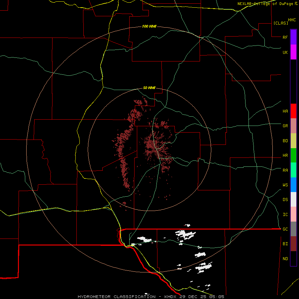Click the "05:05" timestamp text
Image resolution: width=299 pixels, height=299 pixels.
coord(217,297)
